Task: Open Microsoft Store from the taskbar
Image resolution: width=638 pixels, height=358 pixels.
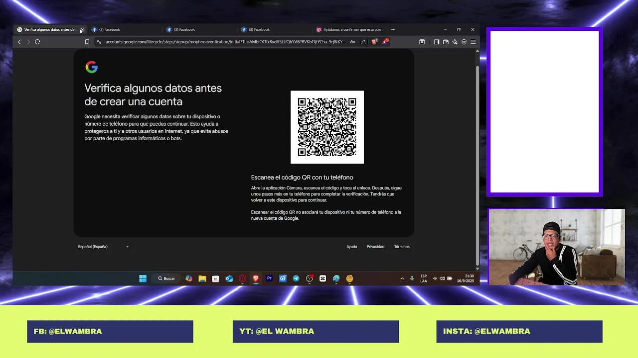Action: tap(216, 278)
